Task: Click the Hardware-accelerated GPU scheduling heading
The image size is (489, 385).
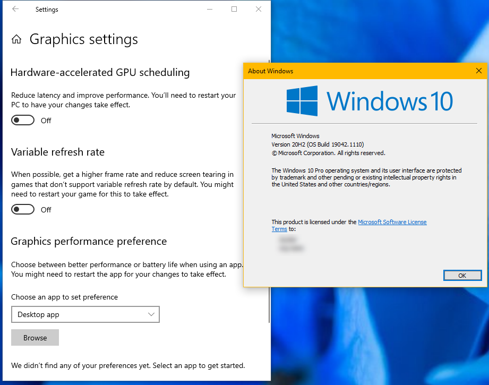Action: 100,72
